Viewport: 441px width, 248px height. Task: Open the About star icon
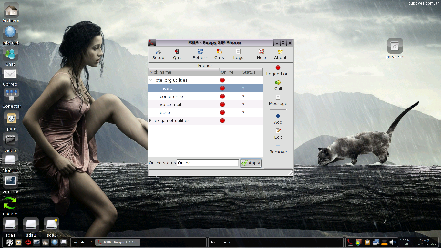pos(280,54)
